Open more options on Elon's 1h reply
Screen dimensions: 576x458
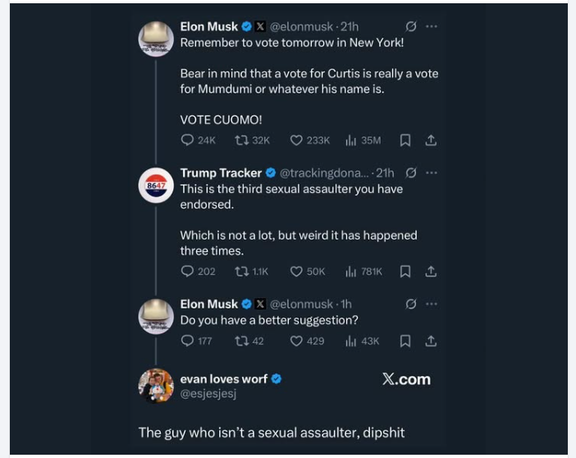tap(432, 304)
